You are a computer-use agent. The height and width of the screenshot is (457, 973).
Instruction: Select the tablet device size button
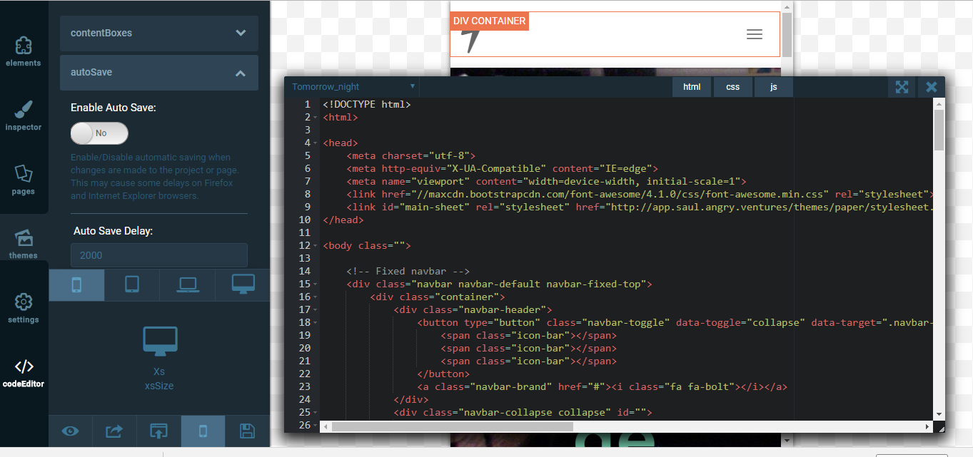pyautogui.click(x=132, y=284)
